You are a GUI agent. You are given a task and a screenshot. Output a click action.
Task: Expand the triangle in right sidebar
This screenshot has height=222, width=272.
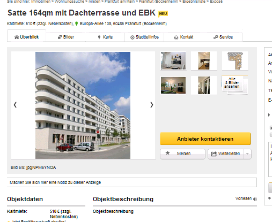(x=269, y=115)
